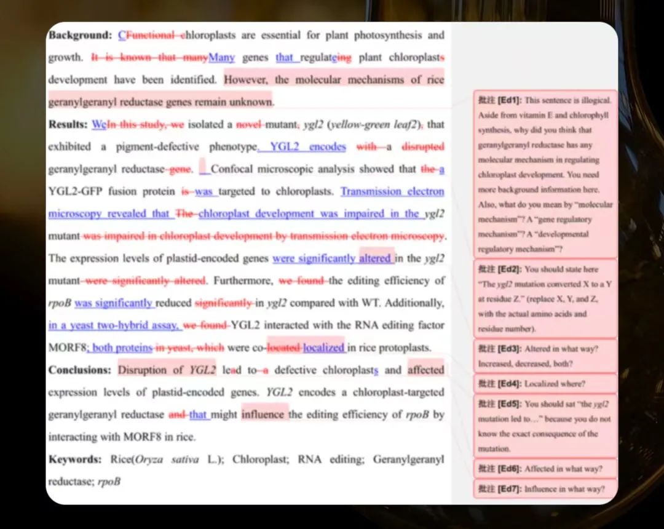
Task: Click highlighted 'geranylgeranyl reductase genes remain unknown'
Action: tap(160, 102)
